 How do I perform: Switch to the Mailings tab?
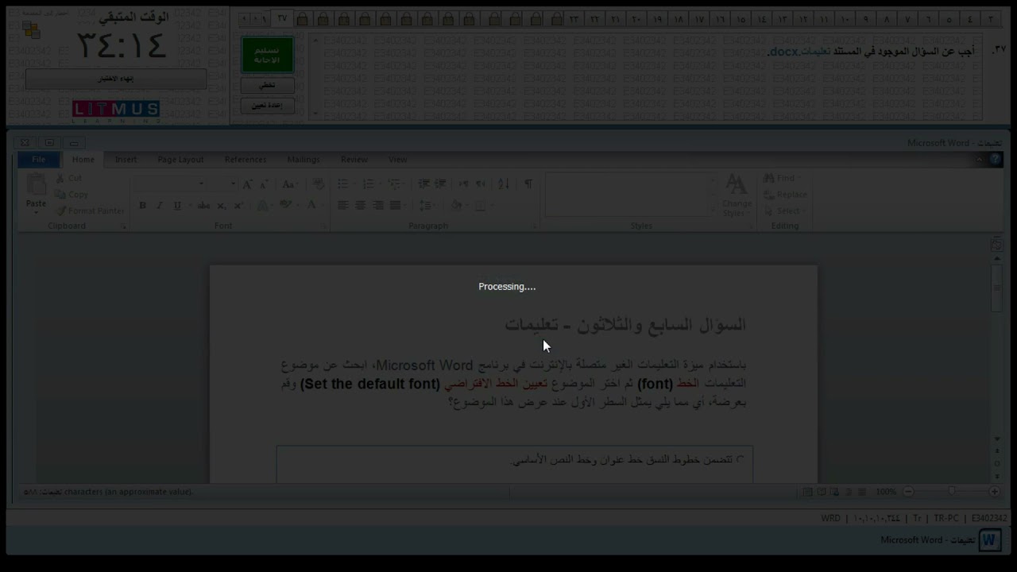(x=304, y=160)
